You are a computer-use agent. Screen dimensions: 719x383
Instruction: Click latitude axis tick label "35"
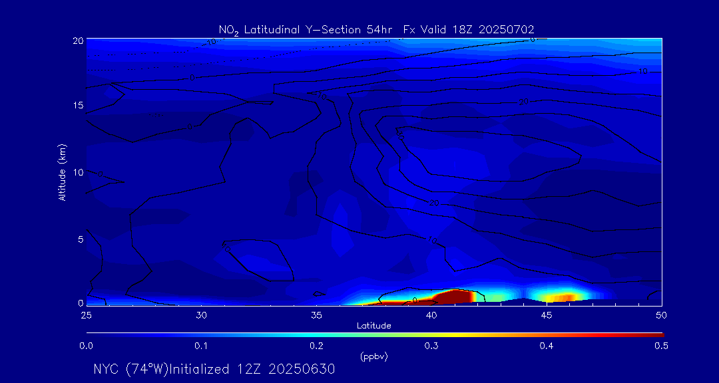point(316,315)
